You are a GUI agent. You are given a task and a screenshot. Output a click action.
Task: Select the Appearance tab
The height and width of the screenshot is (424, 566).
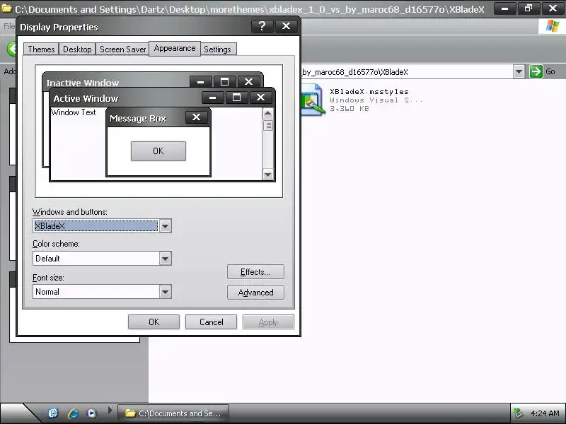tap(175, 48)
